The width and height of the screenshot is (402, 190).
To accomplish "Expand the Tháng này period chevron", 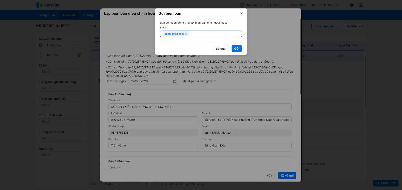I will click(x=80, y=45).
